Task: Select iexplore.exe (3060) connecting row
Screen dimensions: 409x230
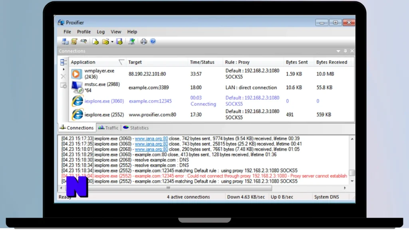Action: click(212, 101)
